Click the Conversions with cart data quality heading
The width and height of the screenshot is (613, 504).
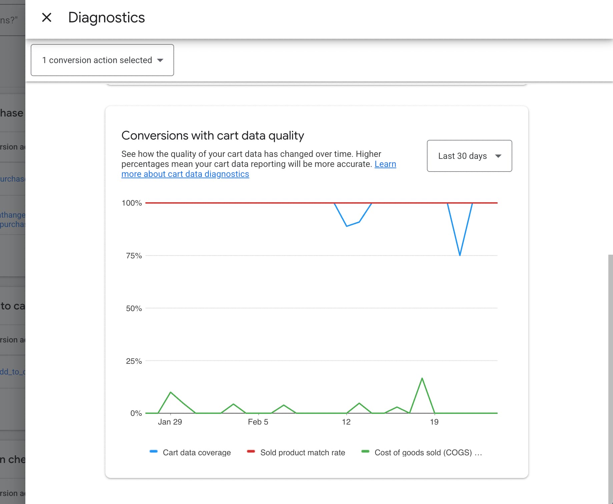pyautogui.click(x=212, y=136)
